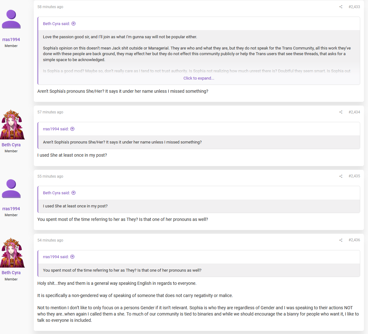Open permalink #2,436

354,240
